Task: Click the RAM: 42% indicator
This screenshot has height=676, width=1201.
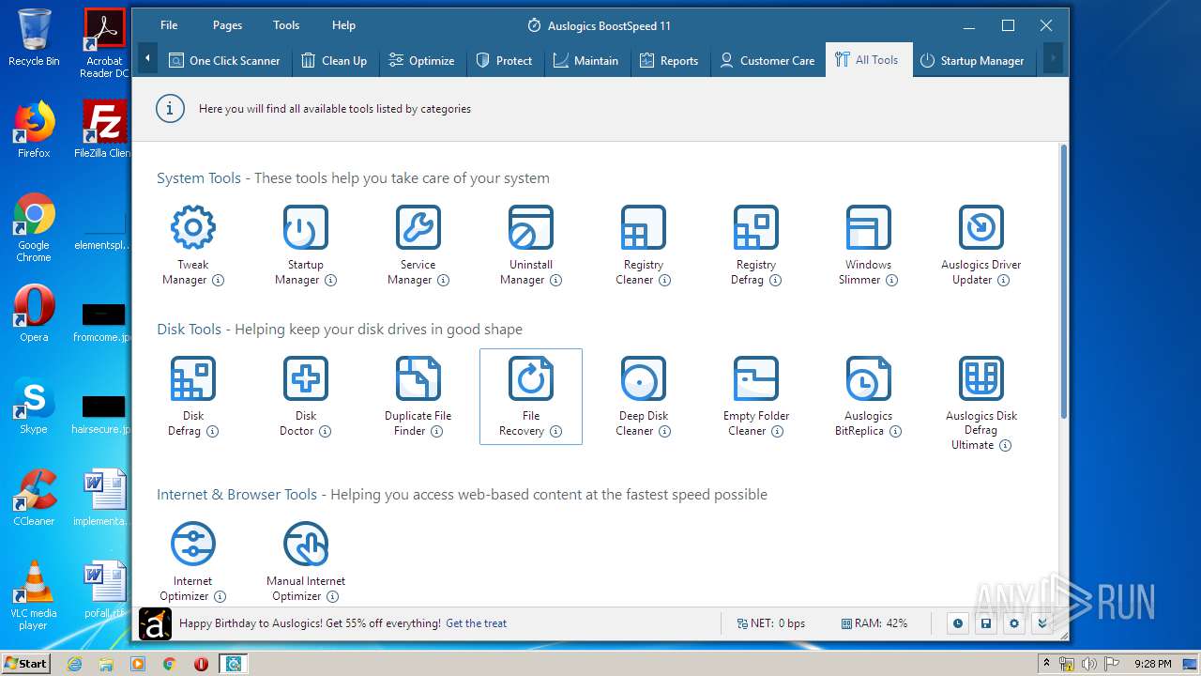Action: click(874, 623)
